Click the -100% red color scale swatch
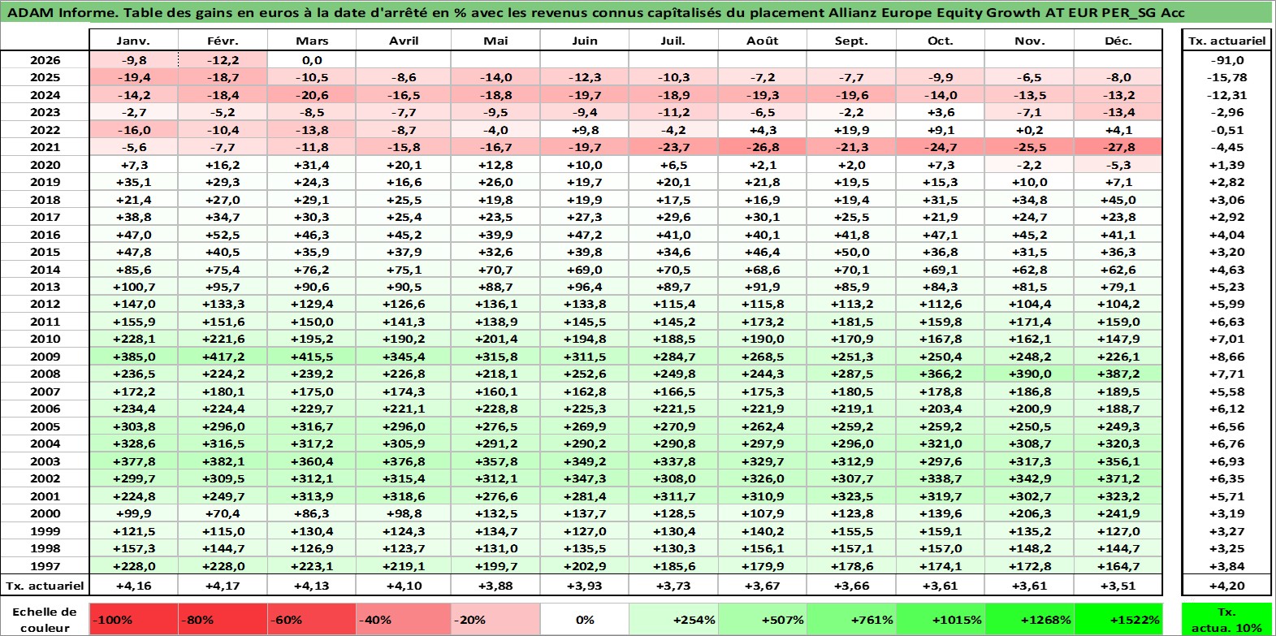The image size is (1276, 636). pos(133,619)
